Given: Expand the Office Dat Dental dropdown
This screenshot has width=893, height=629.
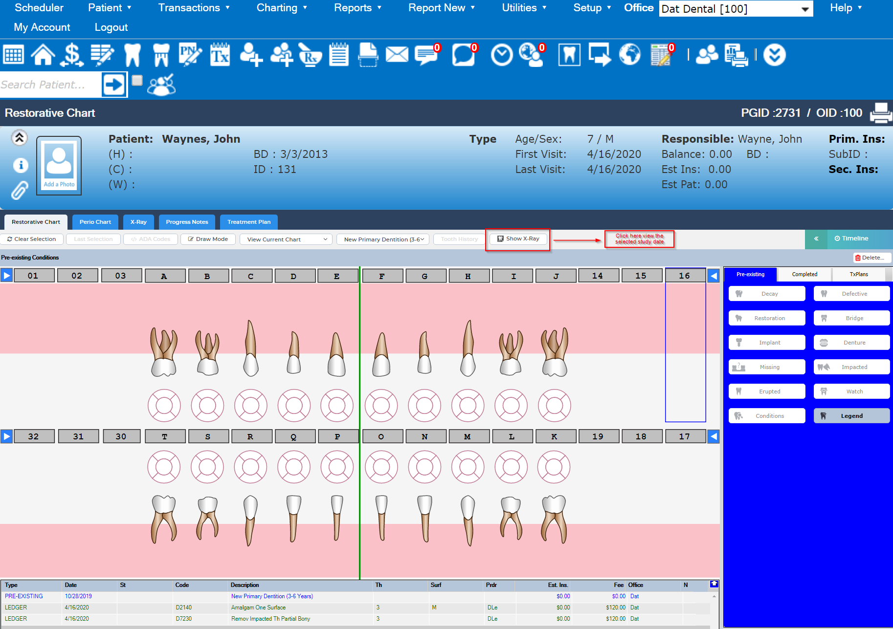Looking at the screenshot, I should pyautogui.click(x=736, y=9).
